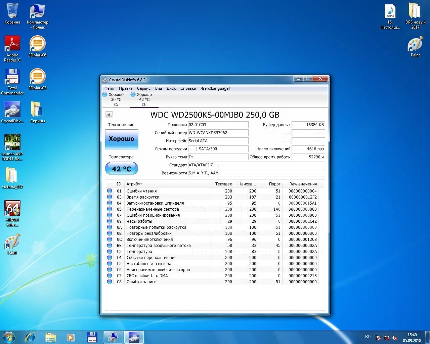Select the Переназначенные сектора row
The height and width of the screenshot is (344, 430).
[x=212, y=209]
